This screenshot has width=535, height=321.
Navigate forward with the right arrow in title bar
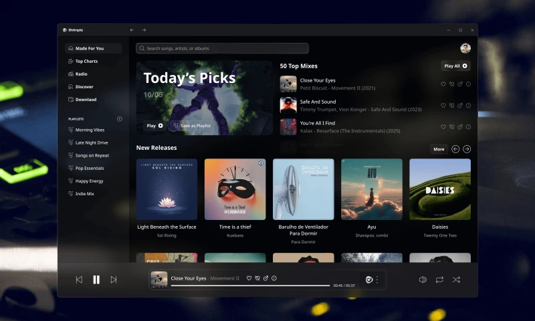point(144,30)
